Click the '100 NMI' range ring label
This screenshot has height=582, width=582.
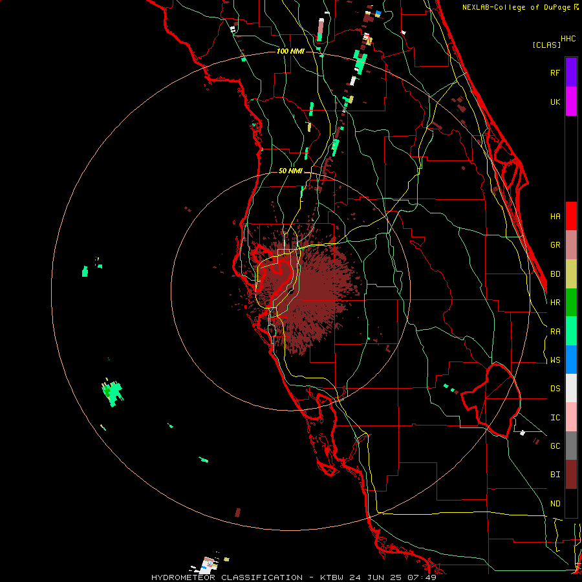pos(290,51)
